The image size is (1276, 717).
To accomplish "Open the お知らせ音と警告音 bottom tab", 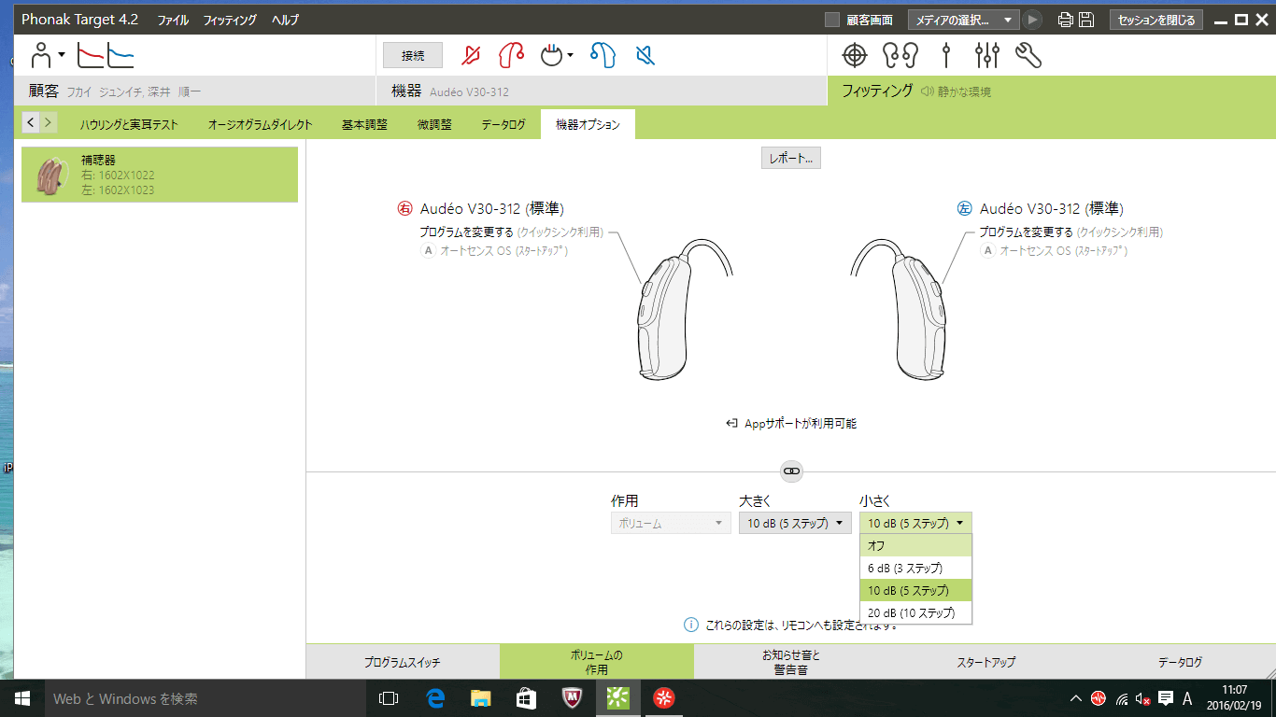I will pyautogui.click(x=791, y=662).
